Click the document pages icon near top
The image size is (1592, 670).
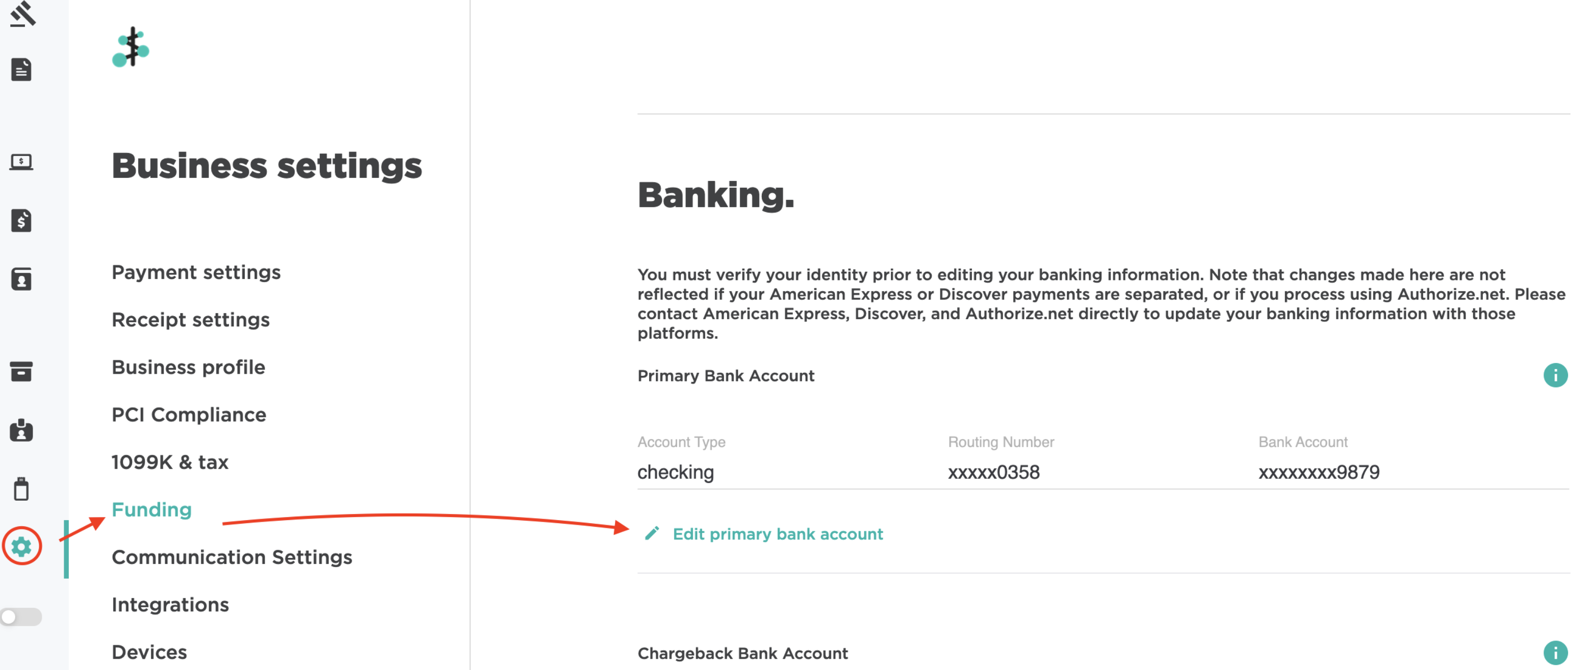(x=22, y=70)
